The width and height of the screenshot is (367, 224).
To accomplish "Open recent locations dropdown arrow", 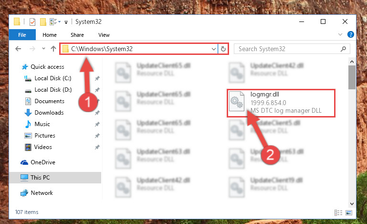I will pyautogui.click(x=43, y=49).
